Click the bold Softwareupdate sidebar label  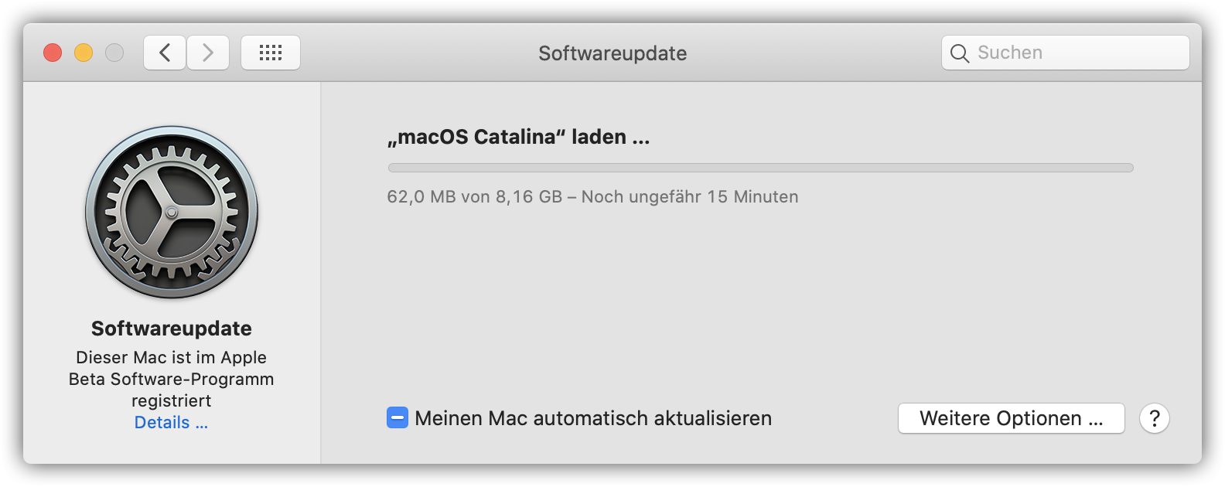point(172,329)
